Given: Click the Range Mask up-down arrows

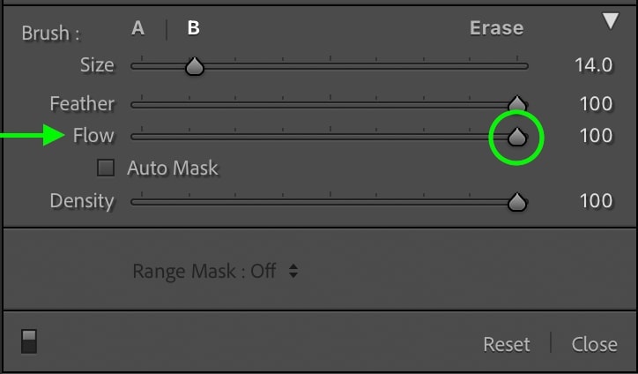Looking at the screenshot, I should tap(293, 271).
